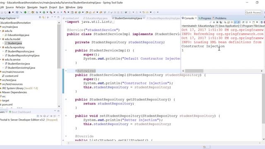This screenshot has width=265, height=149.
Task: Open the Source menu
Action: tap(10, 7)
